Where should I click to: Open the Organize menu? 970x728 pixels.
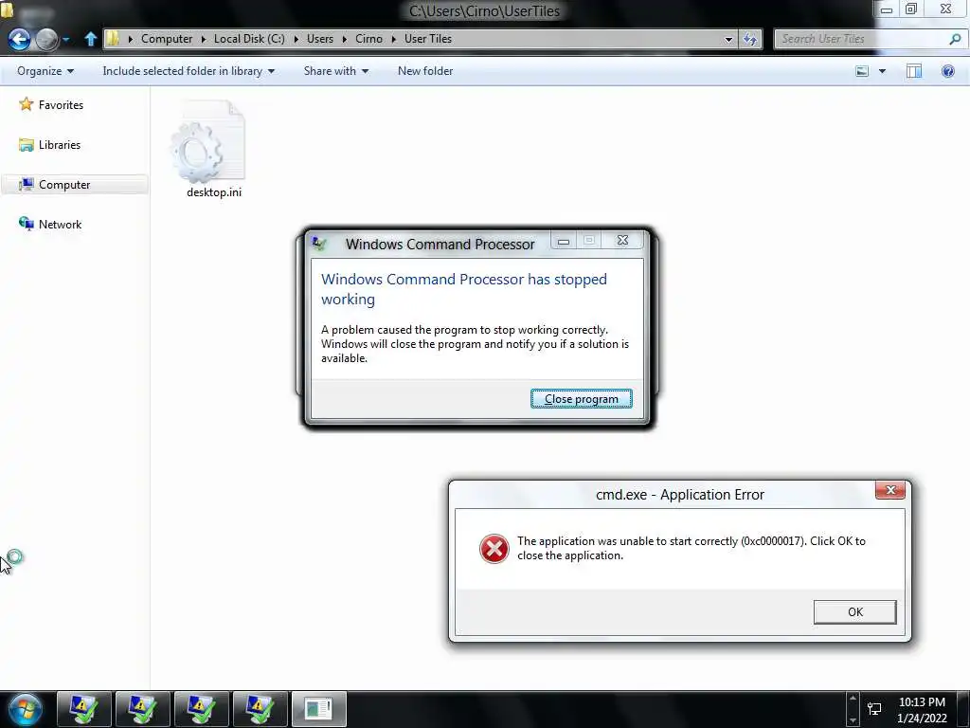pyautogui.click(x=45, y=71)
